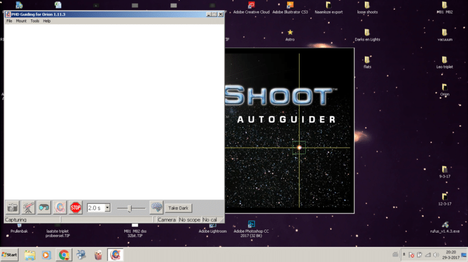Select the M81 M82 dss 32bit.TIF file

[x=135, y=230]
